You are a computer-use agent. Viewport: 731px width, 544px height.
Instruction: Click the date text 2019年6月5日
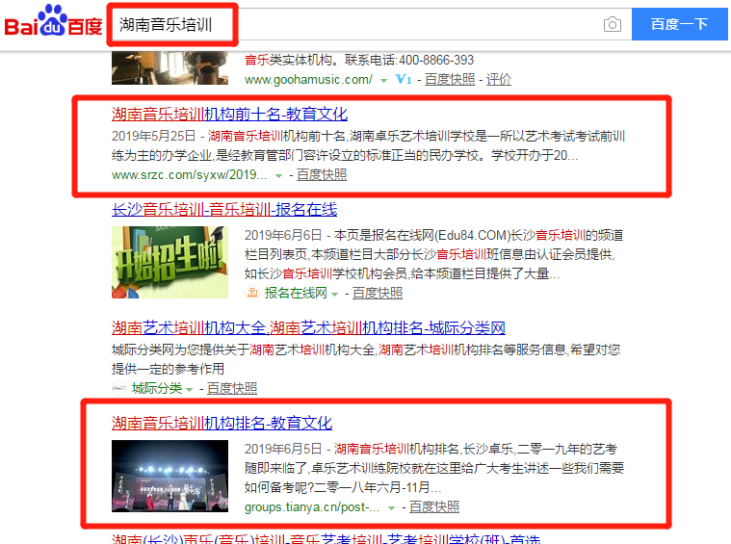click(283, 449)
